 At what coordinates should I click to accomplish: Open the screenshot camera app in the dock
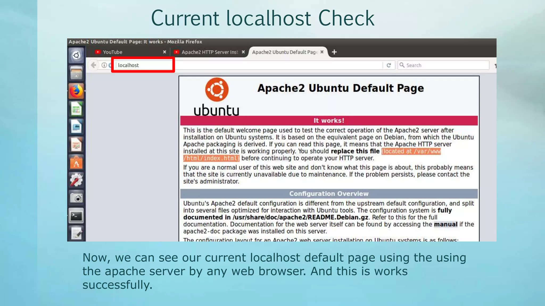pos(76,198)
